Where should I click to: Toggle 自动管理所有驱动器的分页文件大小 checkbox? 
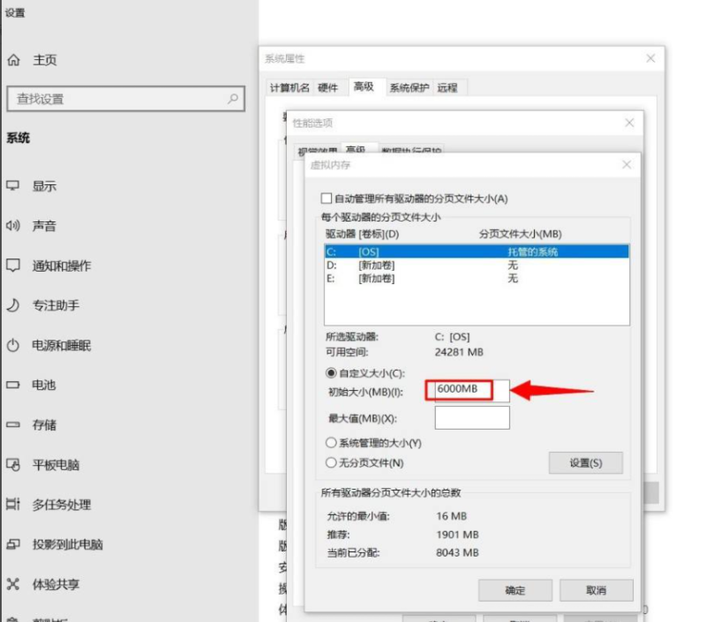[327, 199]
